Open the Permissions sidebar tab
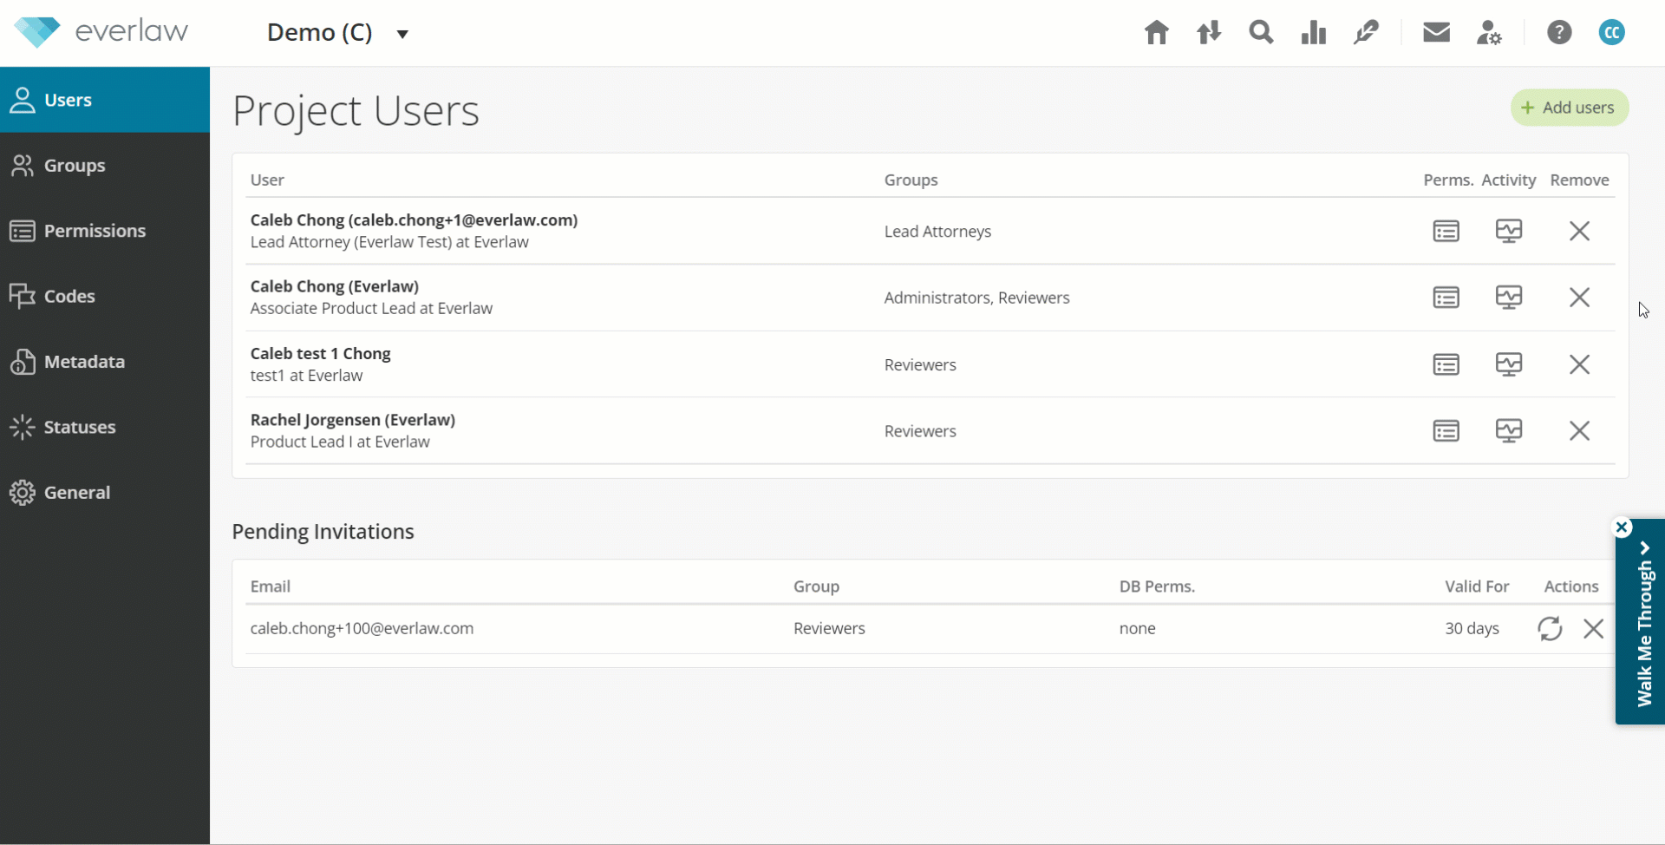 (105, 231)
